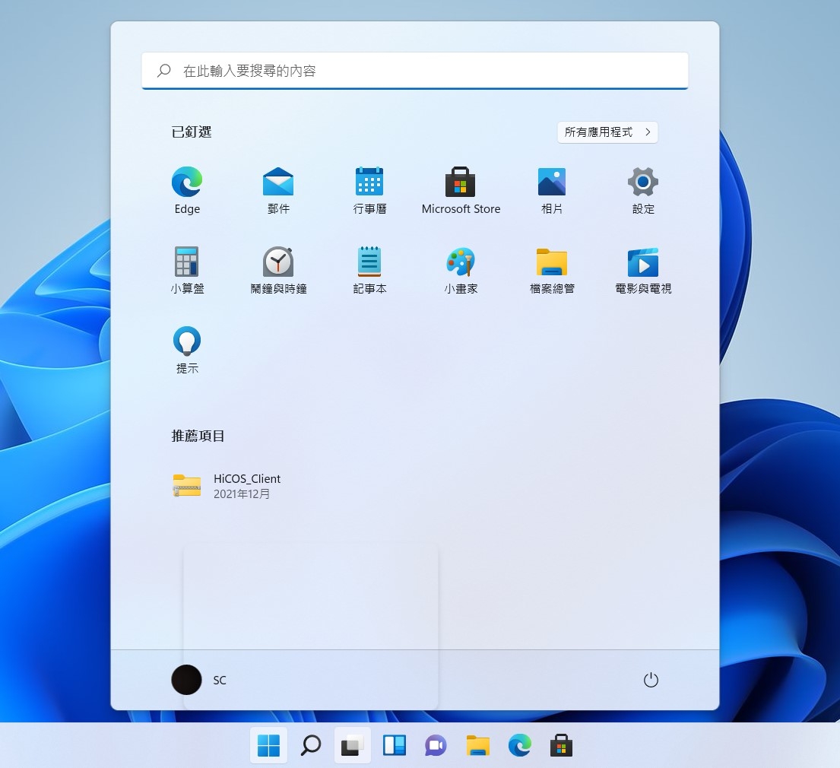840x768 pixels.
Task: Open the HiCOS_Client recommended item
Action: [228, 486]
